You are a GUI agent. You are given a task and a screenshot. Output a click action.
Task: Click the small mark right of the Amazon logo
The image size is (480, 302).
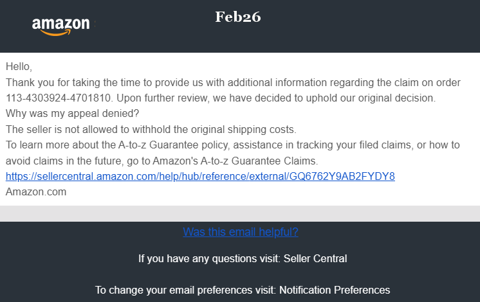(x=95, y=24)
